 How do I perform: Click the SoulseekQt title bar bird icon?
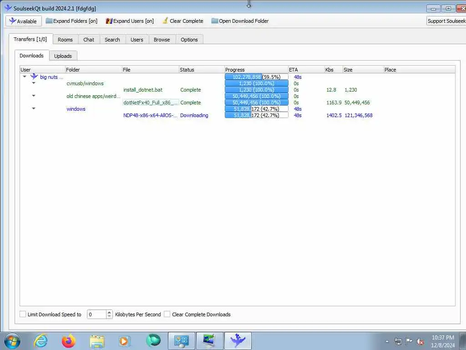[8, 8]
